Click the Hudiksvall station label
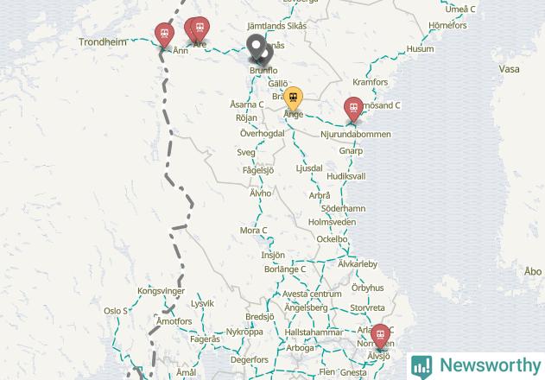This screenshot has height=380, width=545. click(x=346, y=176)
